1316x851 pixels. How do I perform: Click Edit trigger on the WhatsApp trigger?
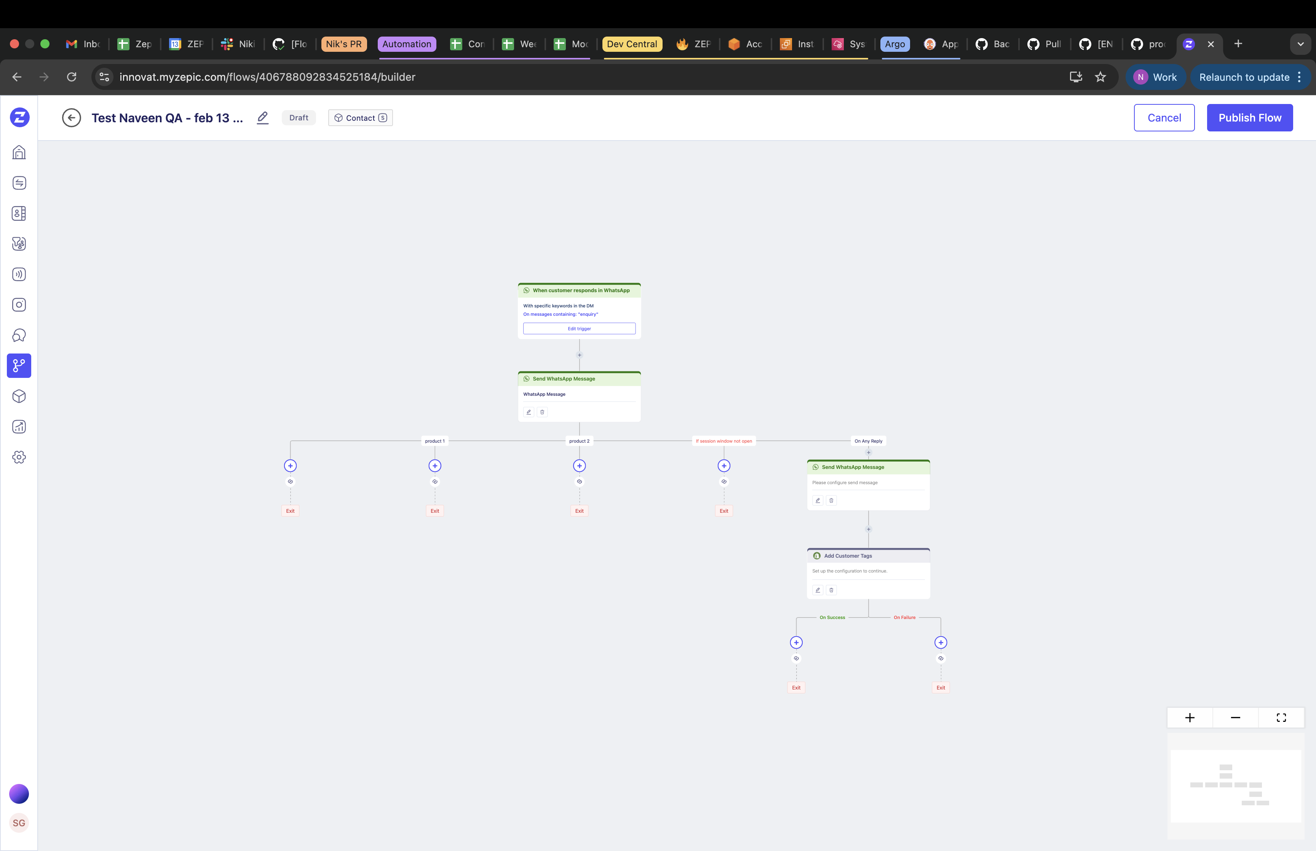pyautogui.click(x=579, y=329)
